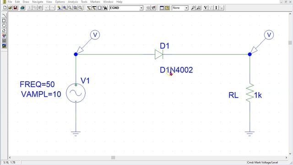Click the FREQ=50 attribute text

(37, 84)
